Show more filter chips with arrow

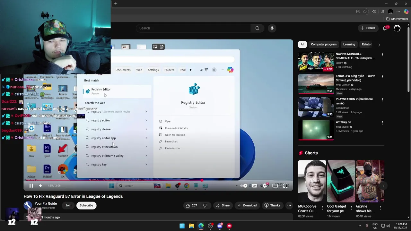[x=379, y=45]
